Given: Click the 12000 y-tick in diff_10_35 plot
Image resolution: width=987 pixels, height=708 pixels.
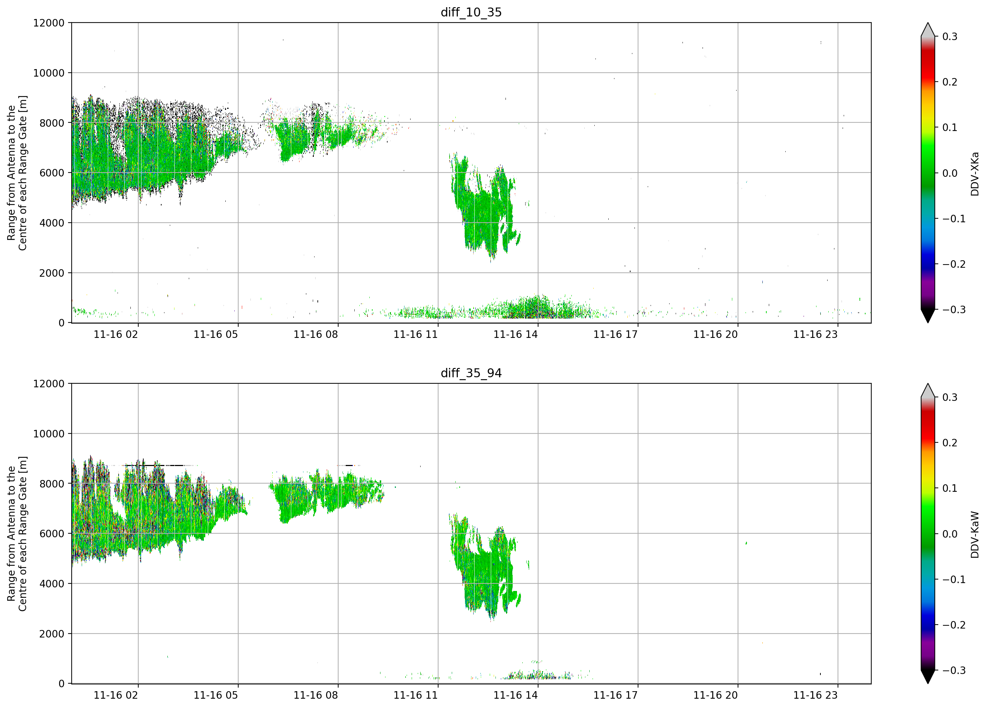Looking at the screenshot, I should tap(49, 23).
